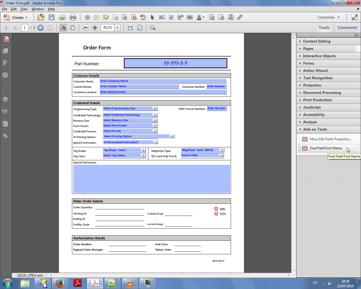Select the HEX radio button

(x=216, y=214)
